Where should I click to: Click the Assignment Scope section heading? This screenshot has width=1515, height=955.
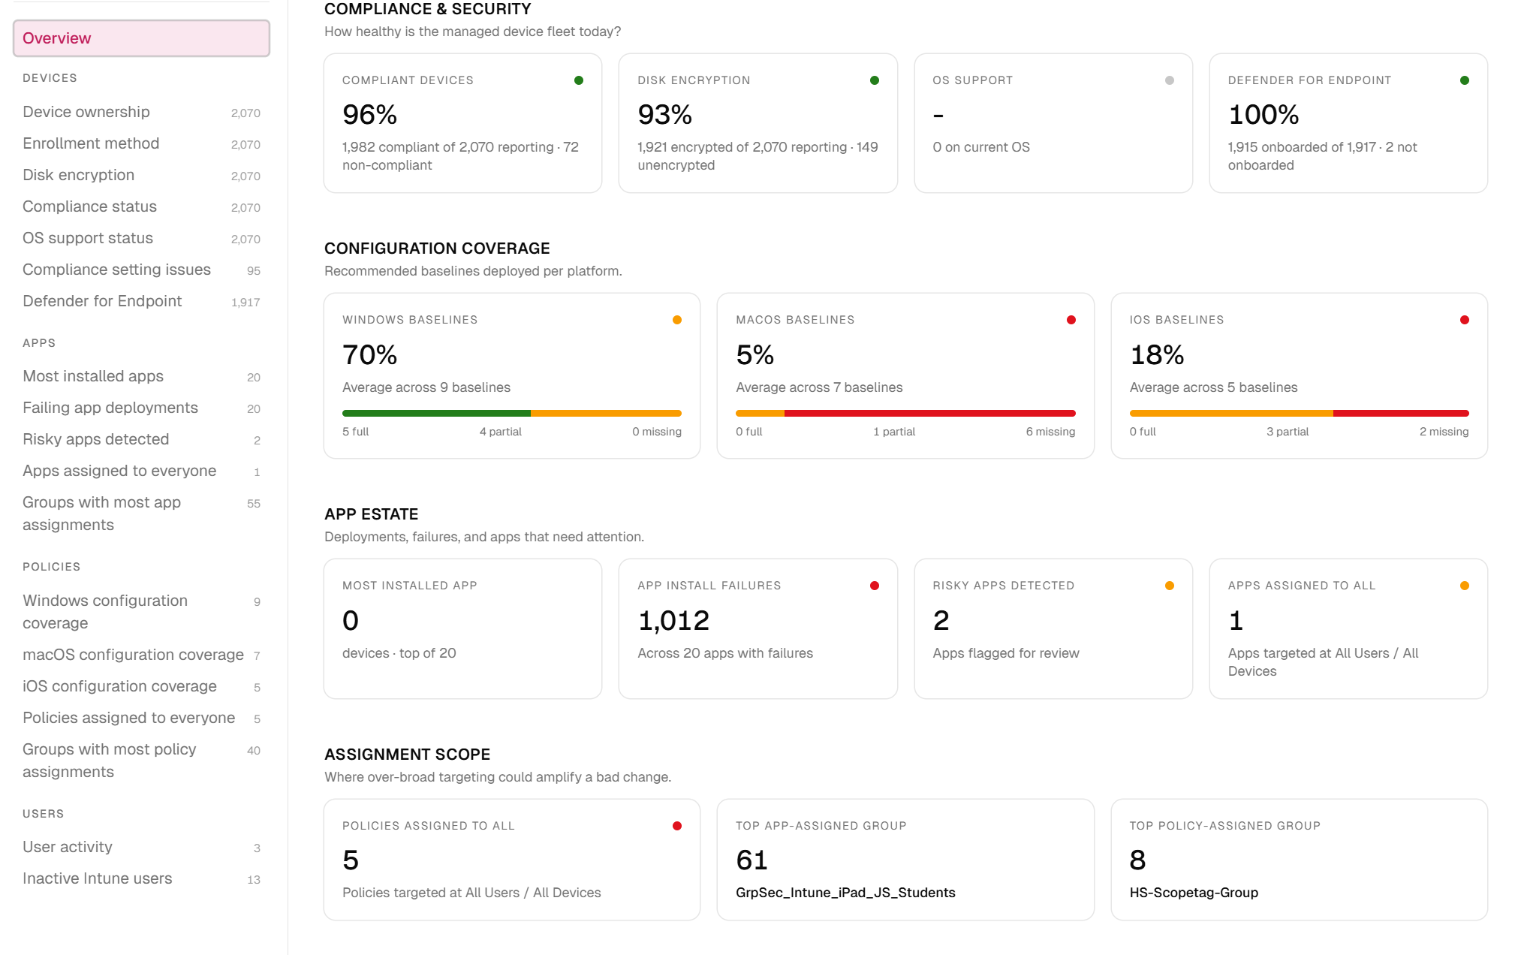click(x=408, y=755)
